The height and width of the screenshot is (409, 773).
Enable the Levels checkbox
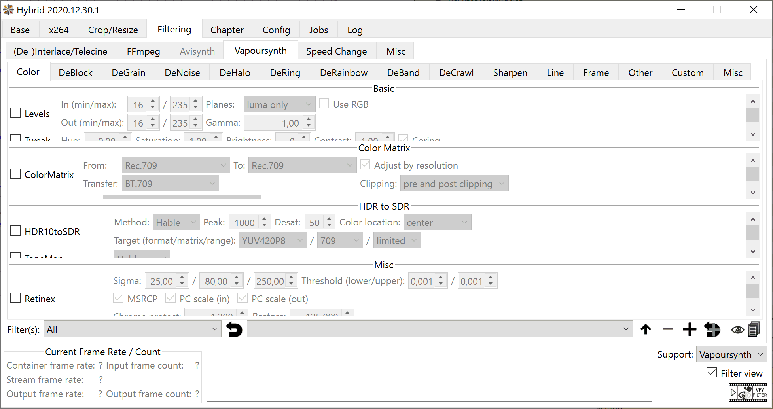15,113
